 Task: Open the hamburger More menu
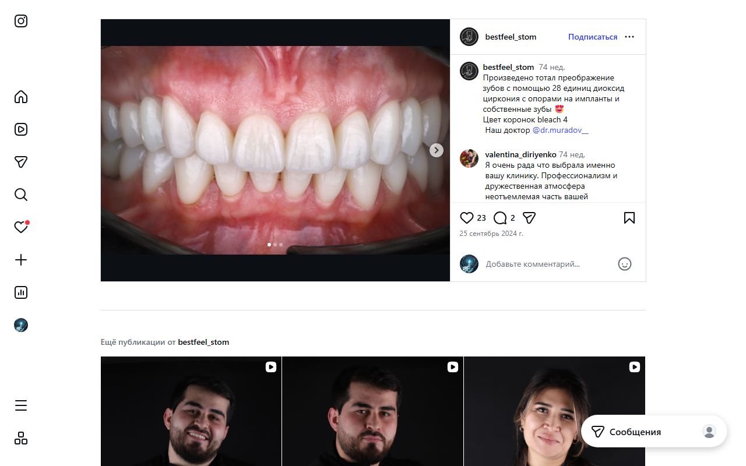(21, 405)
